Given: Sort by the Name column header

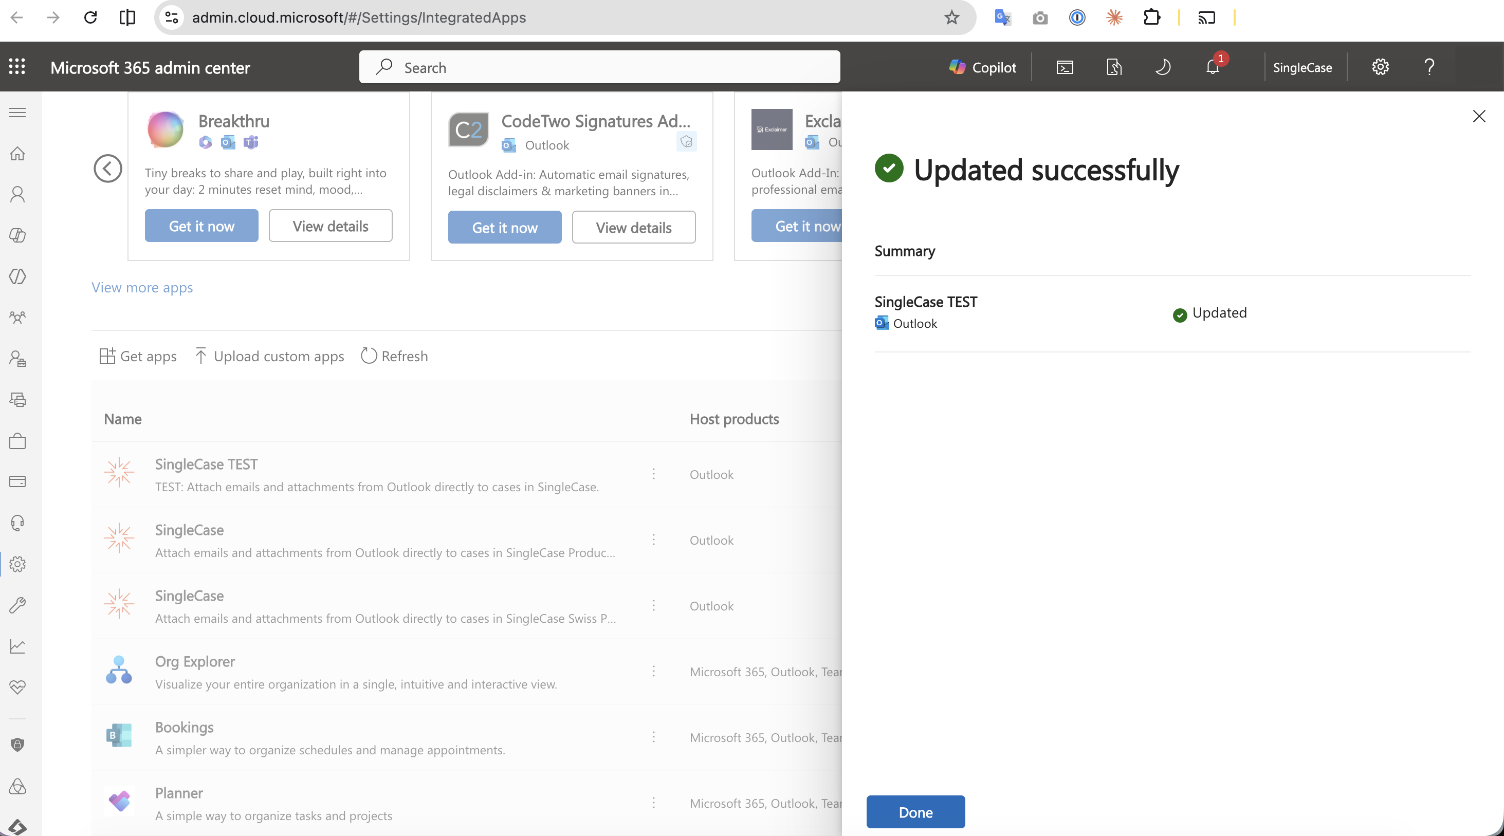Looking at the screenshot, I should pos(123,419).
